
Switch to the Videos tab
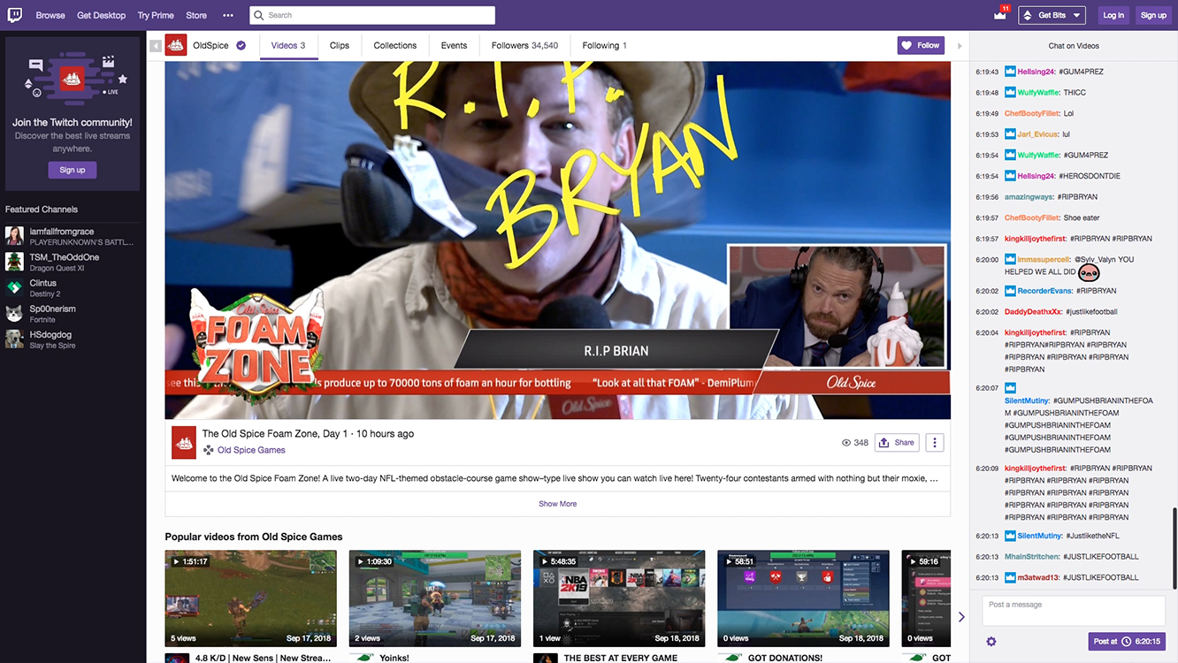tap(288, 45)
